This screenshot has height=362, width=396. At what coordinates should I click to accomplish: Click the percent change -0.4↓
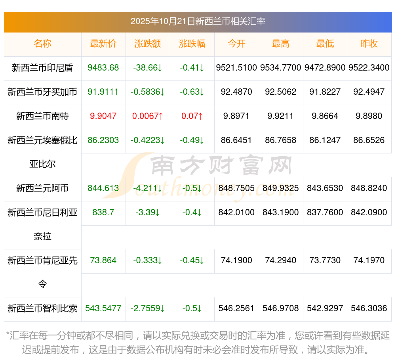pyautogui.click(x=192, y=212)
